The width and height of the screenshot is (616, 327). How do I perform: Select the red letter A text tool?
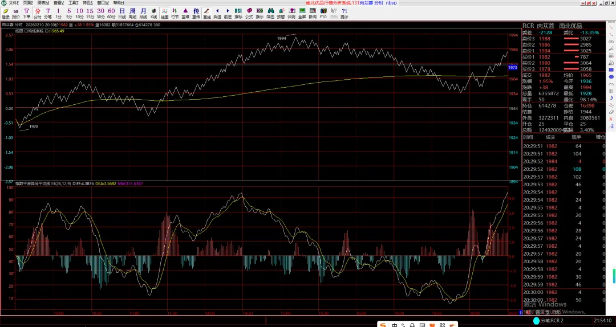tap(611, 119)
